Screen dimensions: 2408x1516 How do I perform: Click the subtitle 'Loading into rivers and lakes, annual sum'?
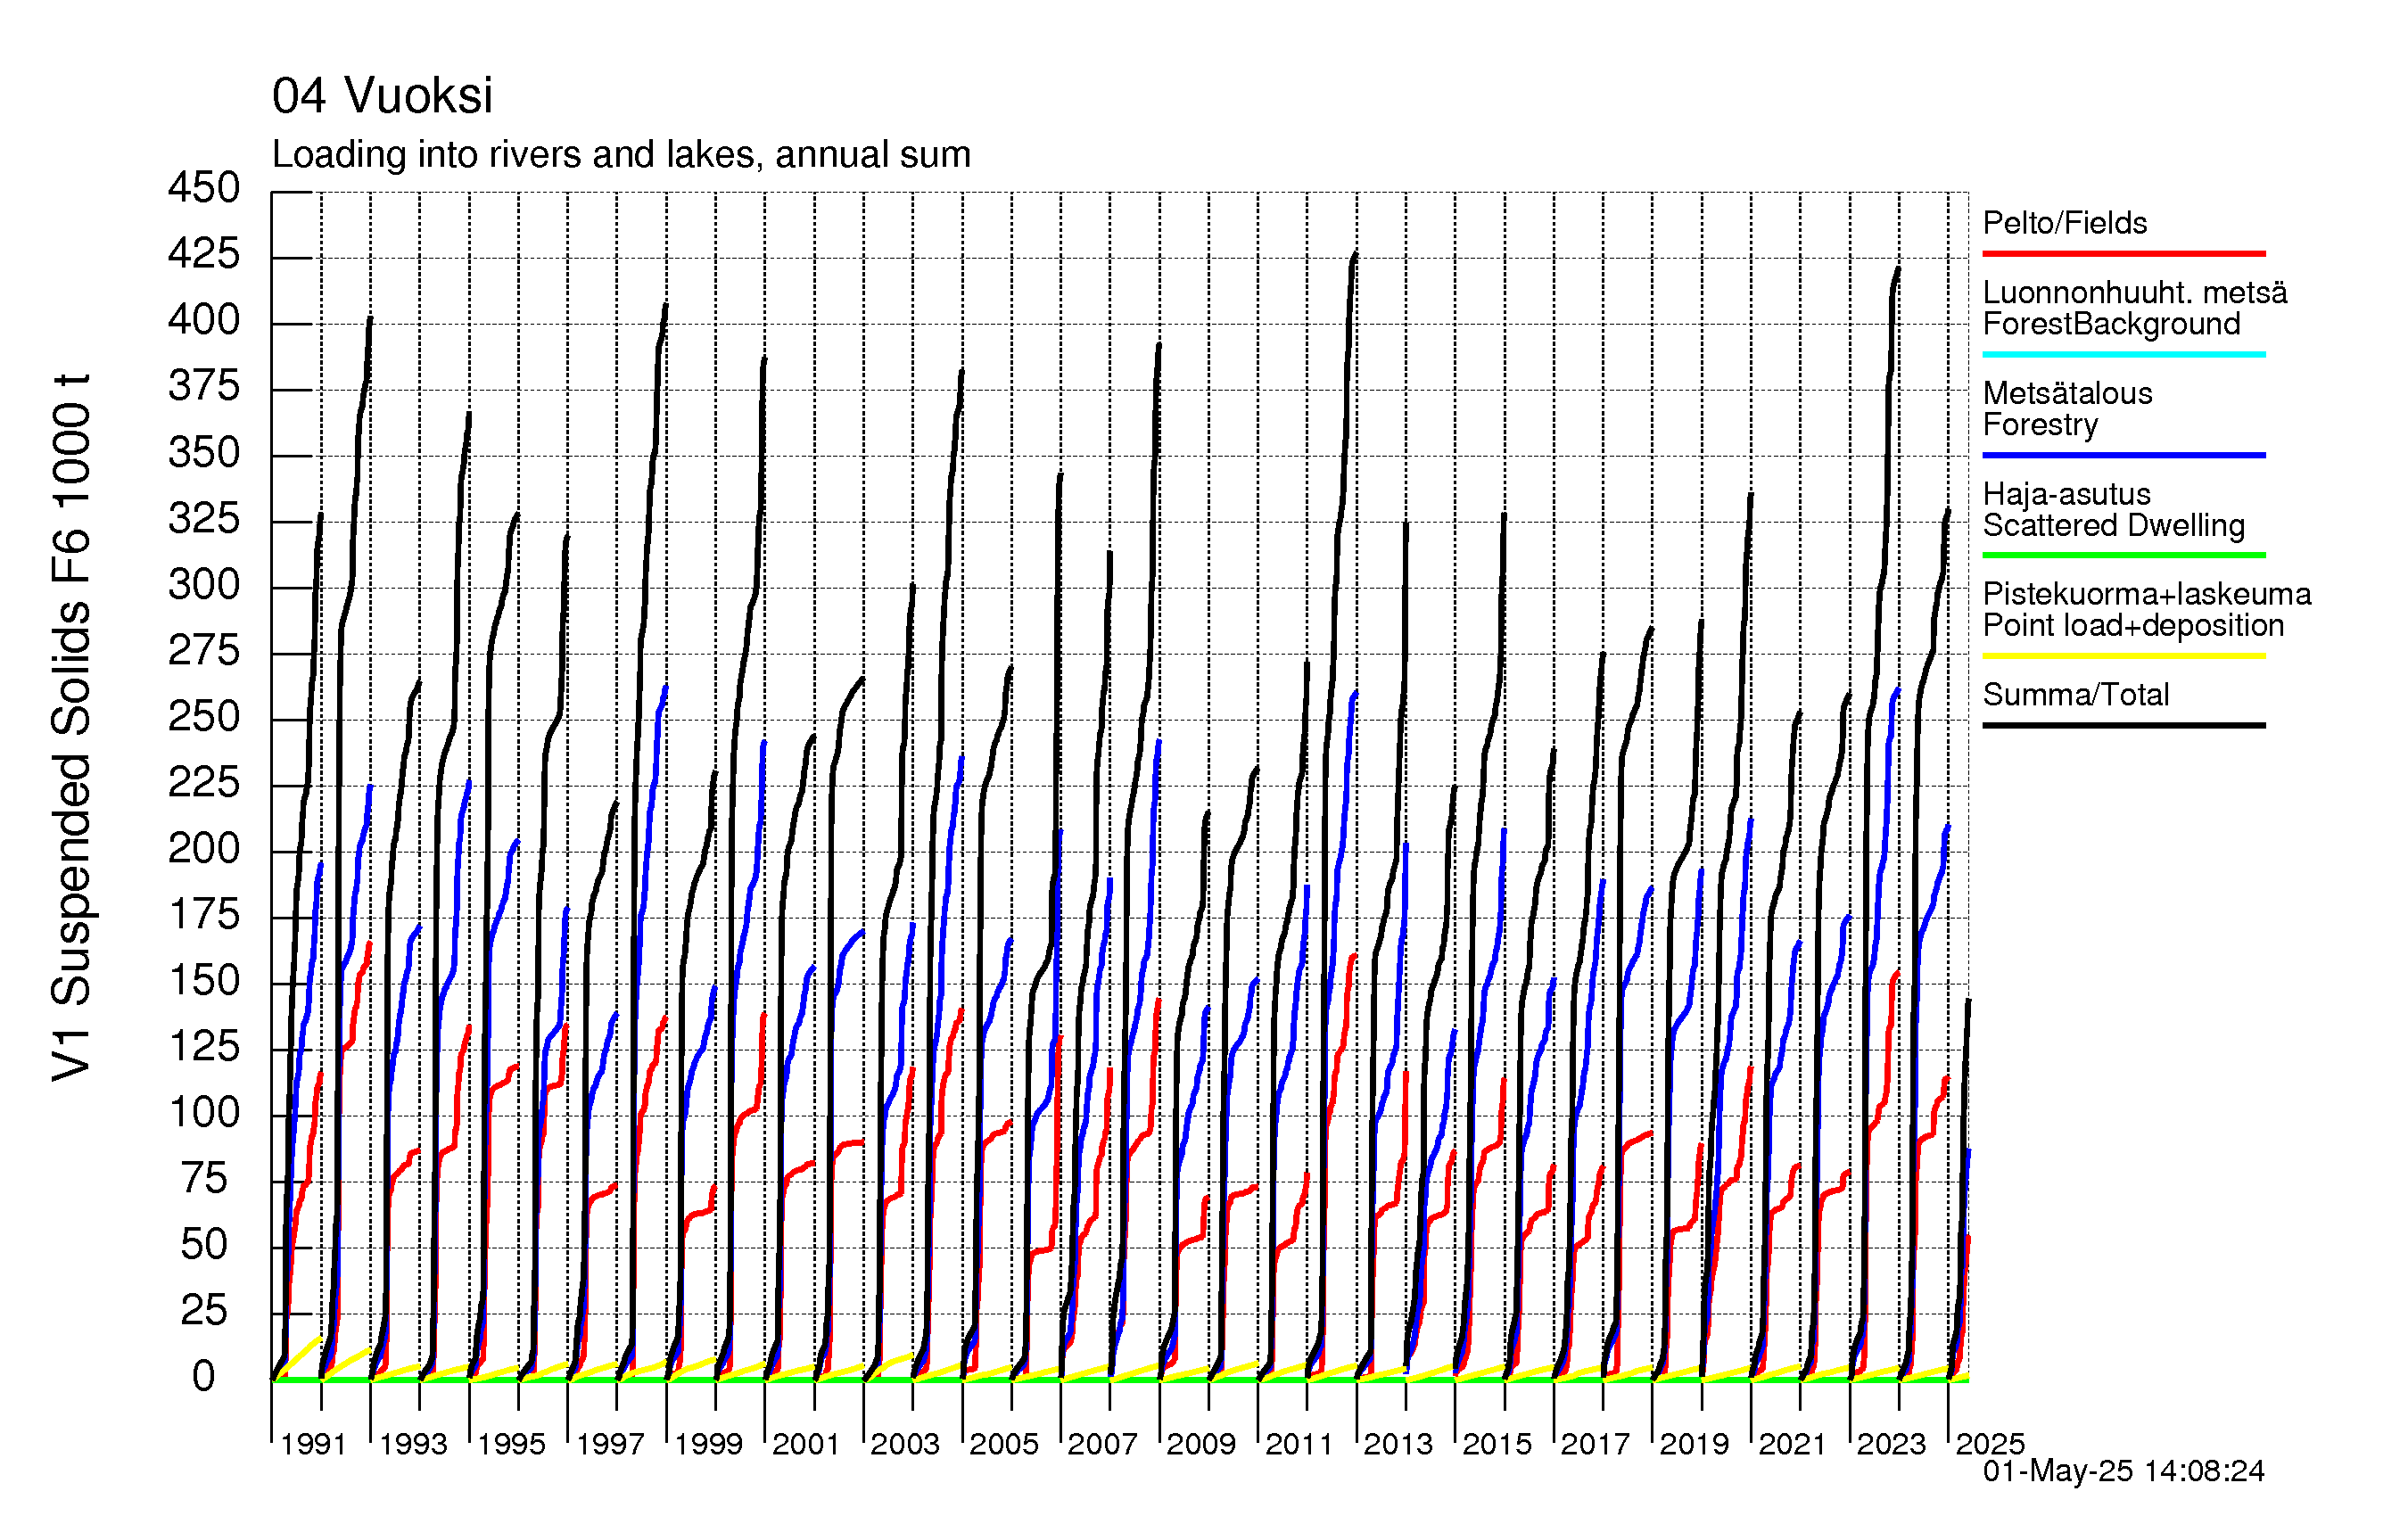point(621,155)
